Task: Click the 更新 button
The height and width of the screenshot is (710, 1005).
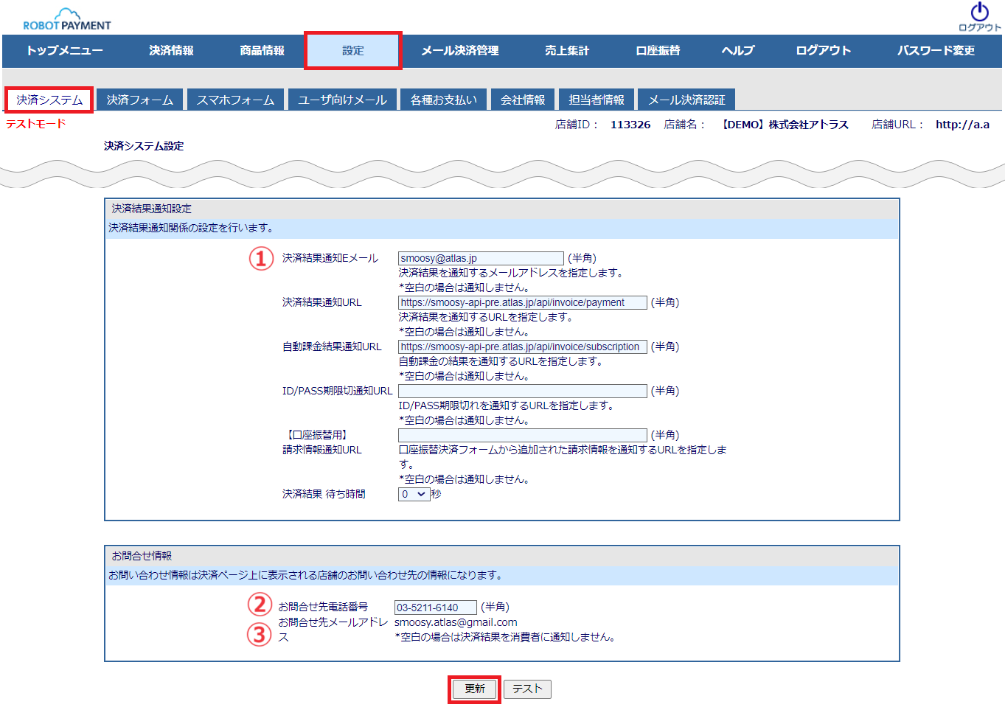Action: coord(474,689)
